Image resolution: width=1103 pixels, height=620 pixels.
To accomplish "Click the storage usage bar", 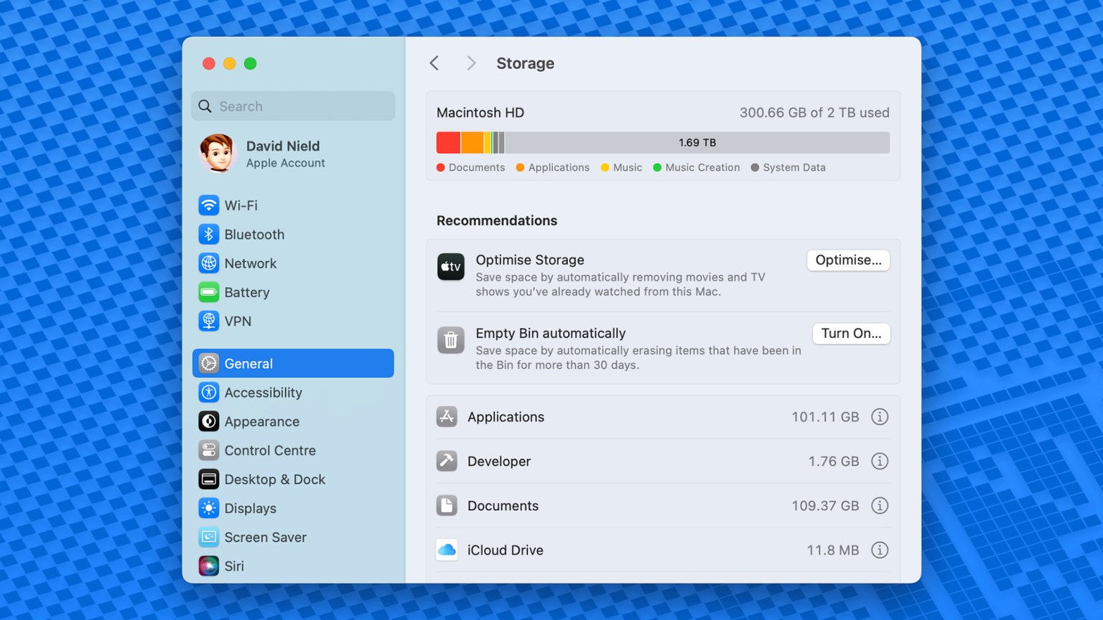I will 662,142.
